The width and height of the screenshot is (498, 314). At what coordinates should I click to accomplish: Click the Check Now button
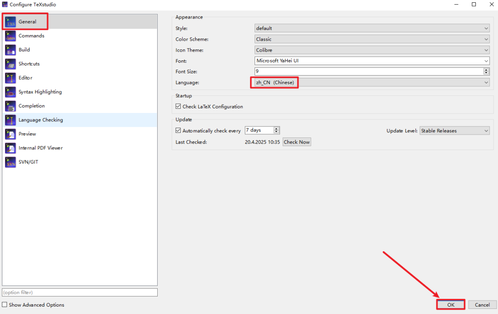pyautogui.click(x=296, y=142)
